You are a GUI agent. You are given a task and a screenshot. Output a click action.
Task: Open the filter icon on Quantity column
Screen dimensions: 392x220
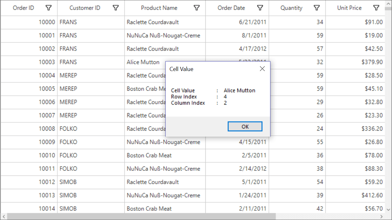pyautogui.click(x=316, y=8)
